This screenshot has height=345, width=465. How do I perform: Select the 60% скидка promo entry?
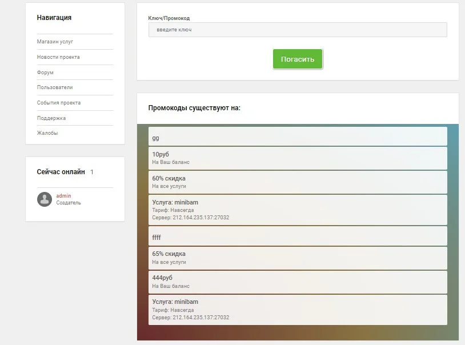point(297,182)
